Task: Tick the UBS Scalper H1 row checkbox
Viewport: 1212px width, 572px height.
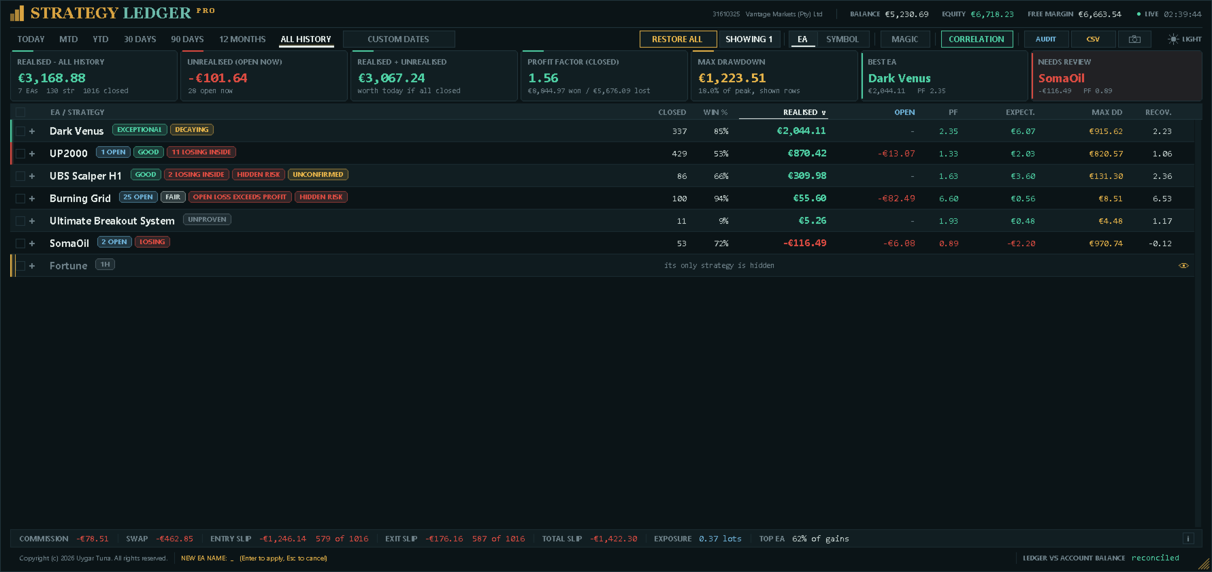Action: coord(20,176)
